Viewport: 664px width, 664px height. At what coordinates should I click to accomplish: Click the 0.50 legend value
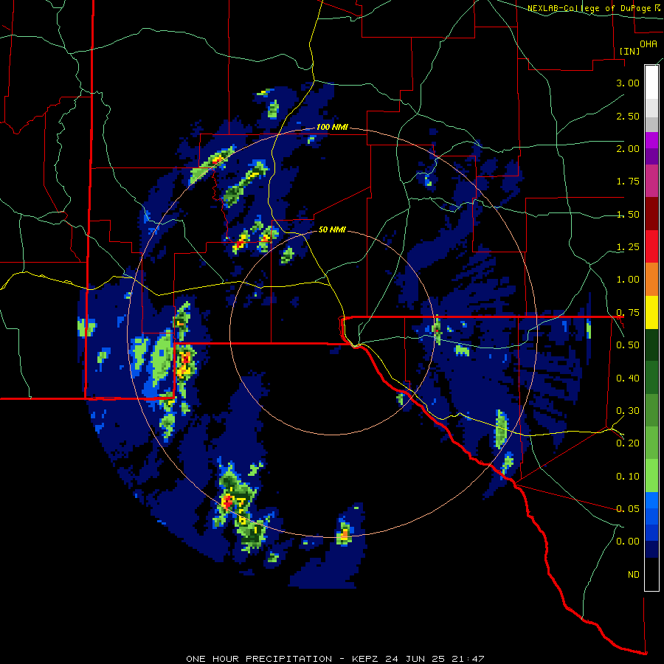pyautogui.click(x=628, y=345)
